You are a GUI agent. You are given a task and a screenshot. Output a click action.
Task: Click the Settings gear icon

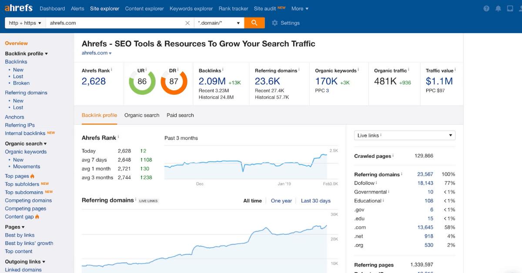coord(274,23)
